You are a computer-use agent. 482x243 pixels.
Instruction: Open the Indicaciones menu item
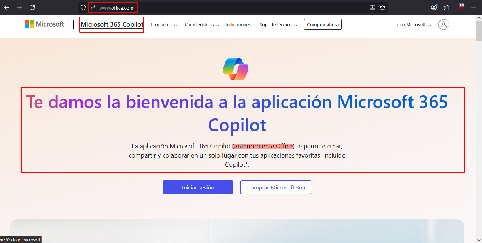(238, 25)
